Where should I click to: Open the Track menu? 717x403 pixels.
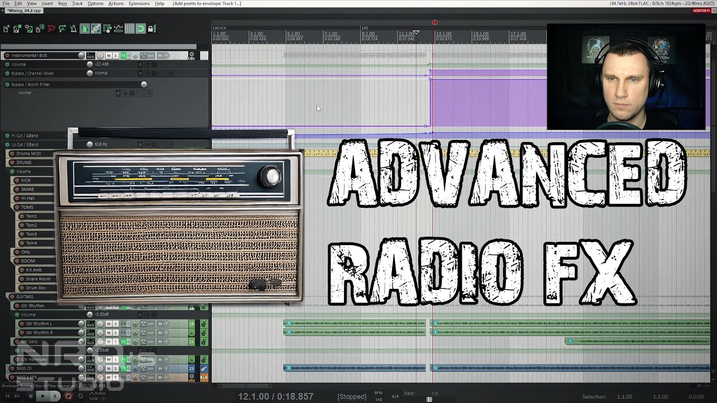click(x=77, y=3)
